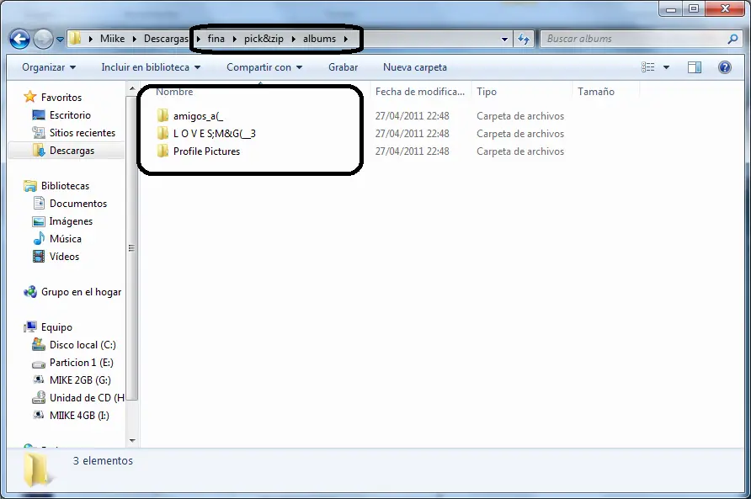The width and height of the screenshot is (751, 499).
Task: Select Grupo en el hogar
Action: pyautogui.click(x=81, y=292)
